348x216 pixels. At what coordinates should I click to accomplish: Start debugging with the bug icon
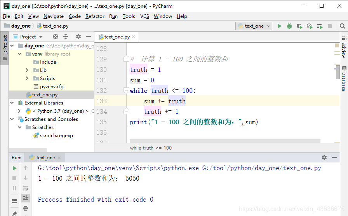289,26
